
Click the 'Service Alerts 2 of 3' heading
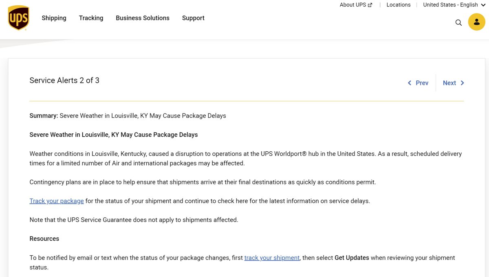tap(64, 80)
